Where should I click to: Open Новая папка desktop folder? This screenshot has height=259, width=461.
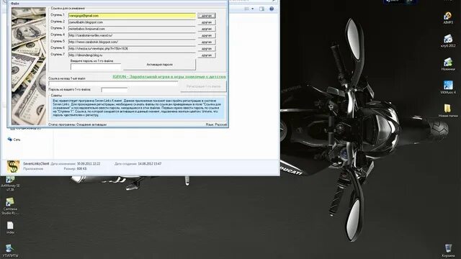point(448,111)
